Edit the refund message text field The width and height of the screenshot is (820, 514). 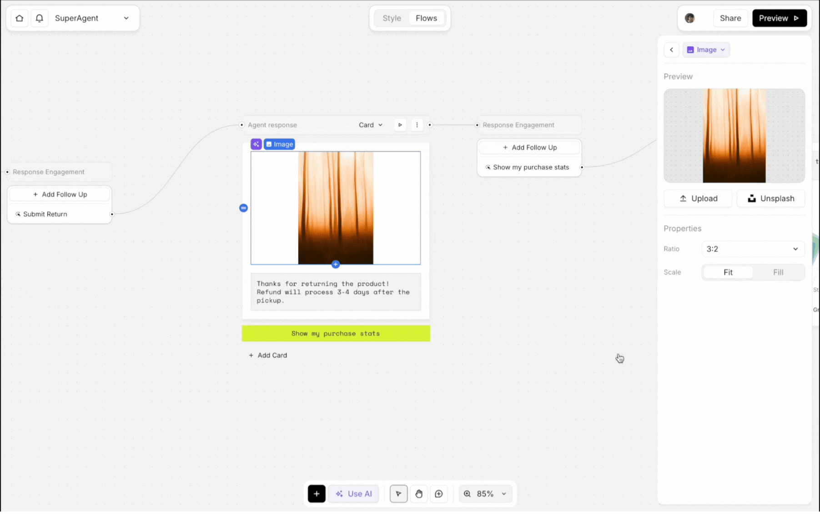(x=336, y=292)
